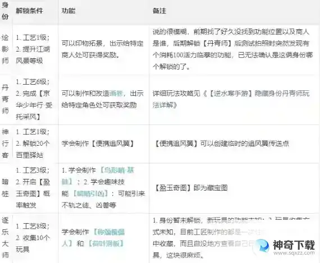Open the 逆水寒手游 隐藏身份丹青师玩法详解 guide link
Image resolution: width=320 pixels, height=263 pixels.
click(231, 99)
